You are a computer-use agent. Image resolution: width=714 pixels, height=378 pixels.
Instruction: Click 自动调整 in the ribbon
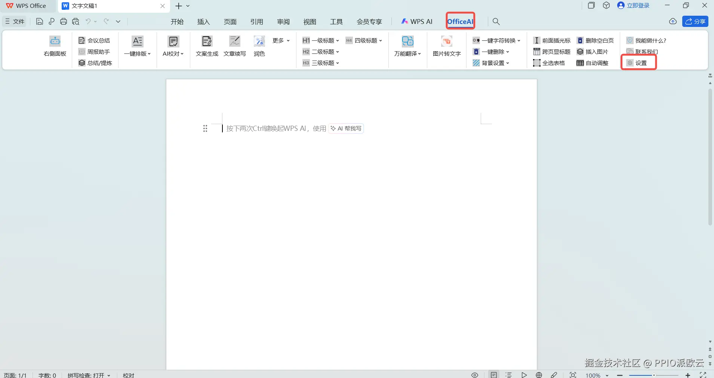(x=593, y=63)
